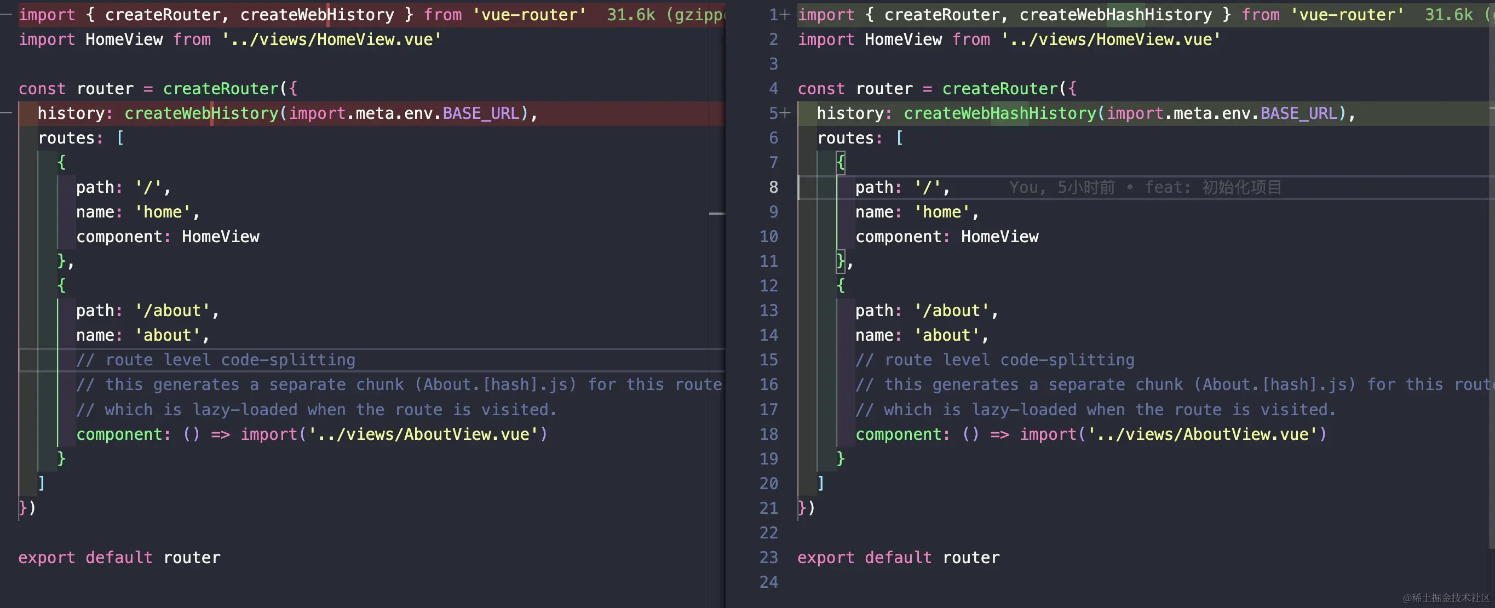Image resolution: width=1495 pixels, height=608 pixels.
Task: Click the added-line plus marker at line 1
Action: (785, 15)
